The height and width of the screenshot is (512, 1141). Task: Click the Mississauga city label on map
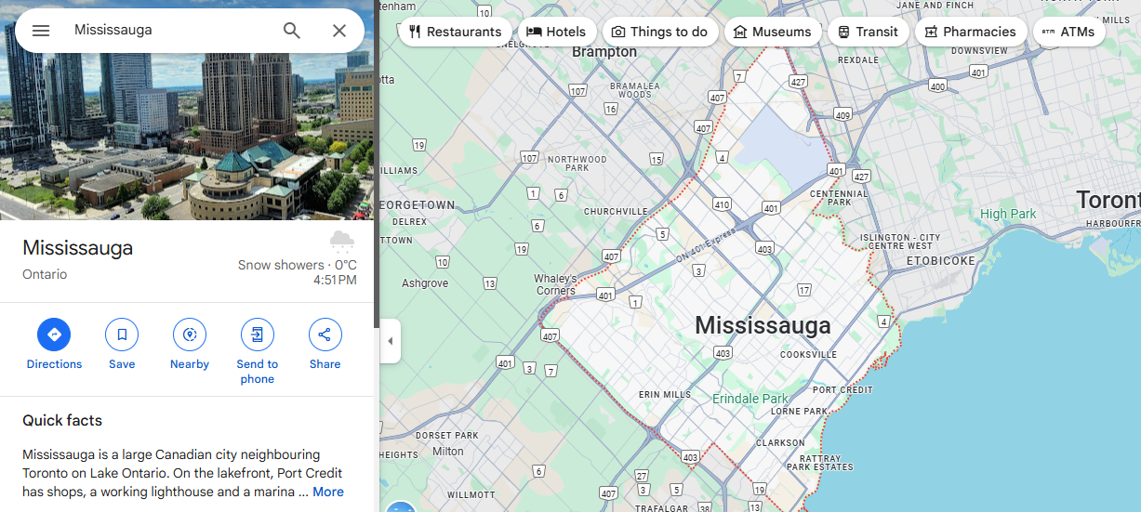[763, 325]
